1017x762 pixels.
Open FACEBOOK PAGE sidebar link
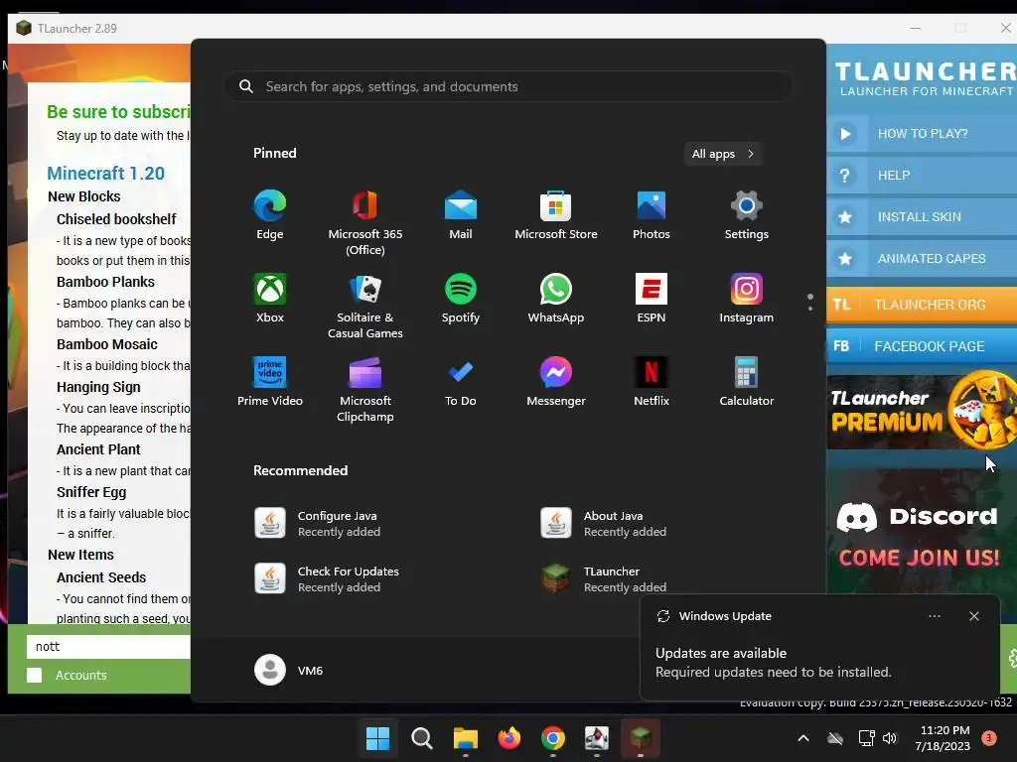click(921, 346)
